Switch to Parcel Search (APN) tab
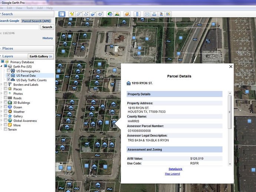The width and height of the screenshot is (256, 192). (x=36, y=21)
